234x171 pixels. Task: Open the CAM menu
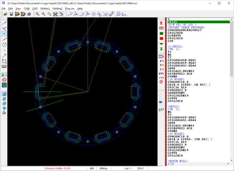pyautogui.click(x=26, y=8)
